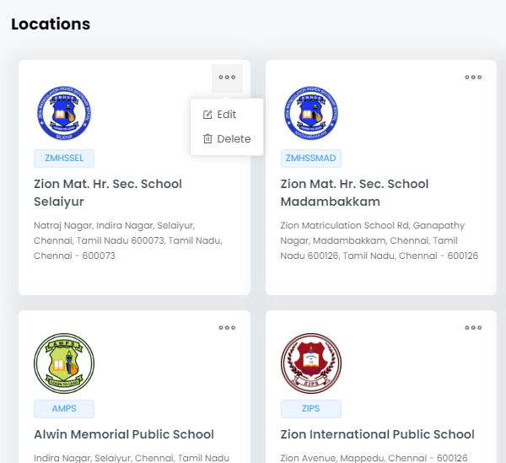Close the three-dots menu on Selaiyur card
The height and width of the screenshot is (463, 506).
[227, 78]
